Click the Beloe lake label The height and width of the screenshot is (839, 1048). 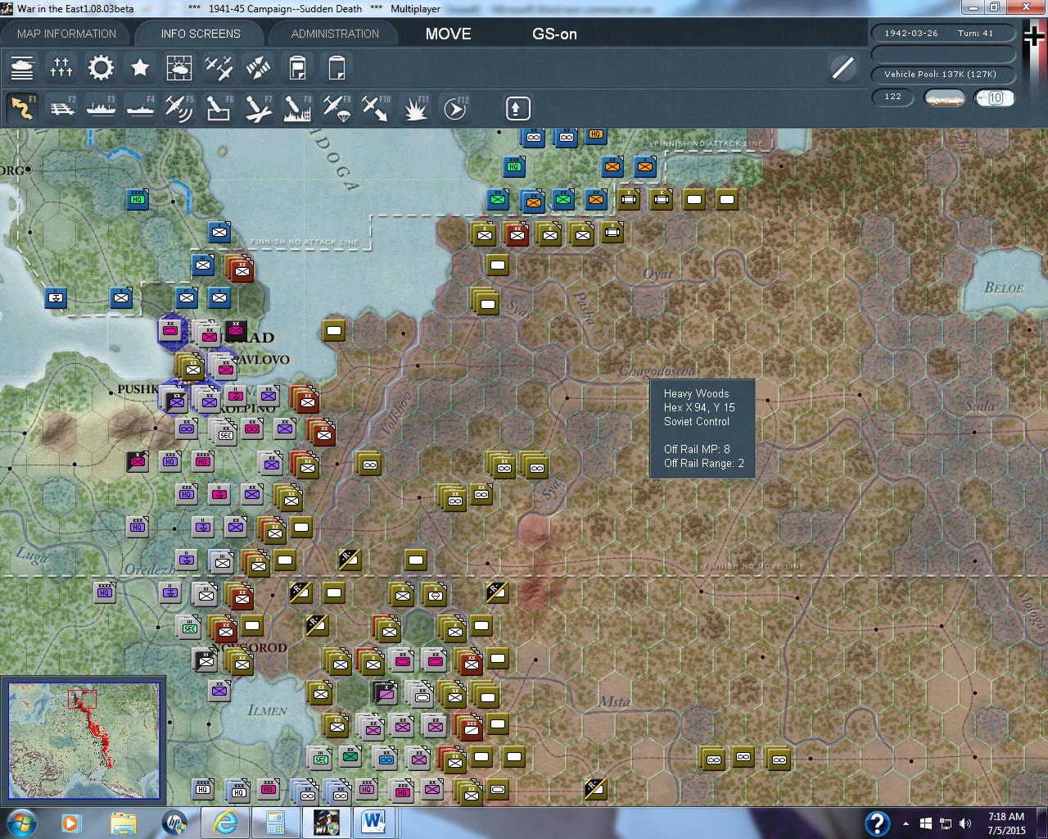pyautogui.click(x=1004, y=288)
